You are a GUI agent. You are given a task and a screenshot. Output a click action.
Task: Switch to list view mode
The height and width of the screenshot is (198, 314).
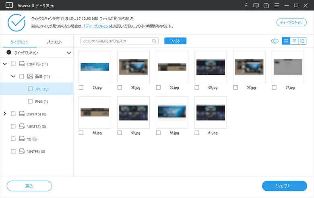pos(294,41)
